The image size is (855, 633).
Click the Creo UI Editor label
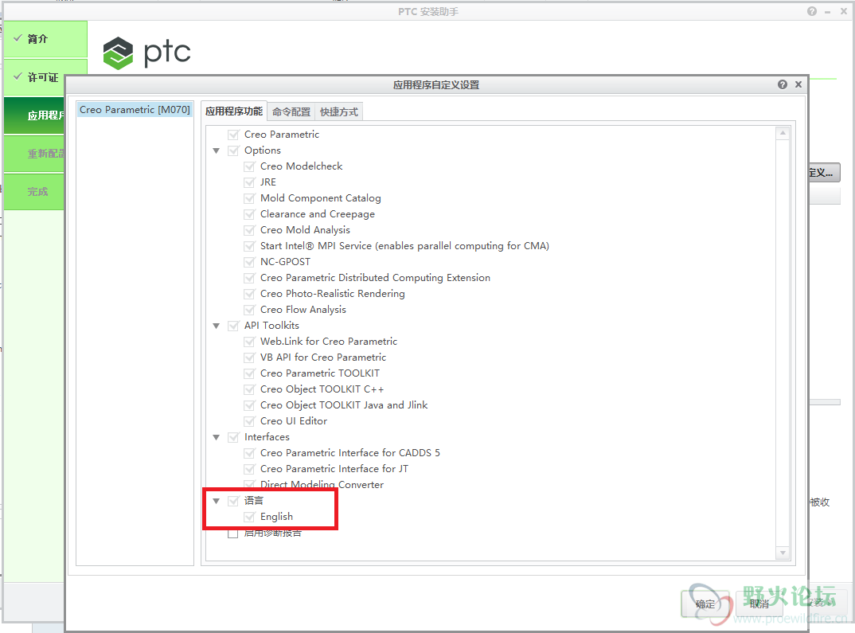coord(294,421)
